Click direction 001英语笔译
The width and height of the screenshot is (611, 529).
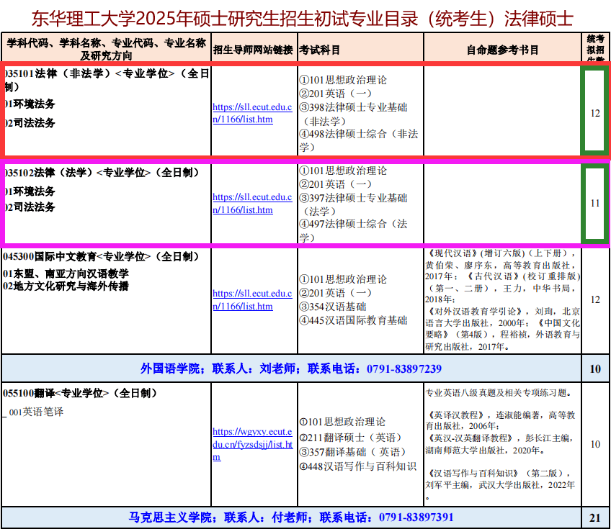click(36, 412)
